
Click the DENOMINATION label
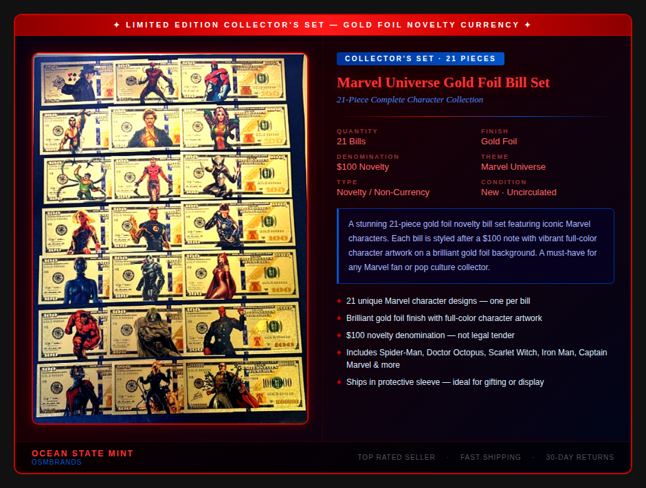tap(368, 157)
